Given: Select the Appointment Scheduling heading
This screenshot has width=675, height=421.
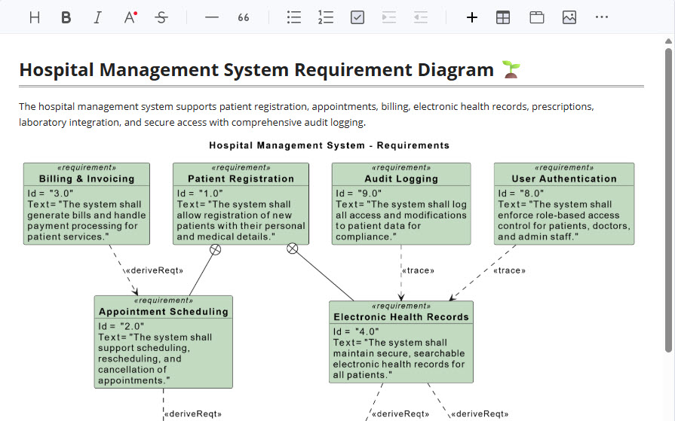Looking at the screenshot, I should [164, 311].
